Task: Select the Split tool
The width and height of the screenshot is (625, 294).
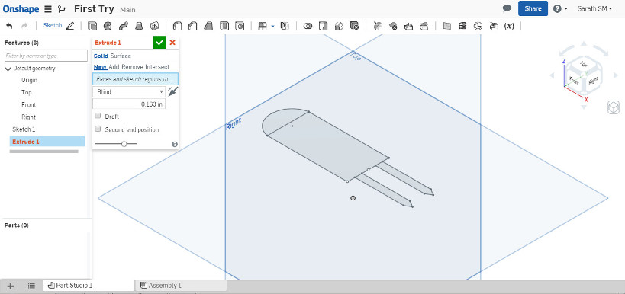Action: coord(323,26)
